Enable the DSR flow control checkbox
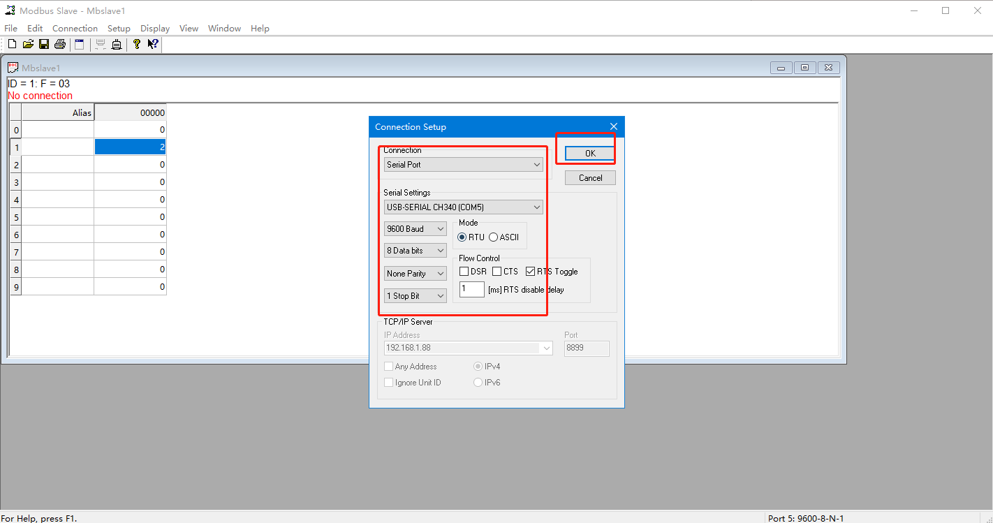Image resolution: width=993 pixels, height=523 pixels. [x=464, y=272]
